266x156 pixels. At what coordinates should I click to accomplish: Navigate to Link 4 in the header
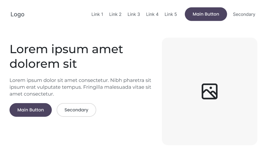click(152, 14)
